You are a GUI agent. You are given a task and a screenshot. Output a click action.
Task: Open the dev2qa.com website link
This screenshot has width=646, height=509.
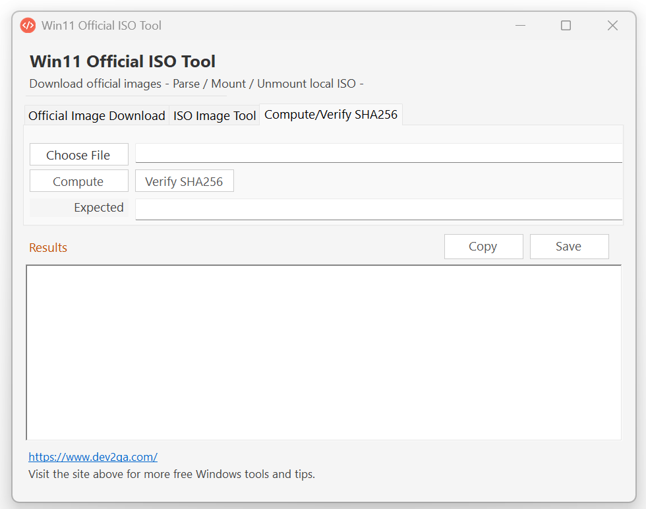tap(93, 457)
